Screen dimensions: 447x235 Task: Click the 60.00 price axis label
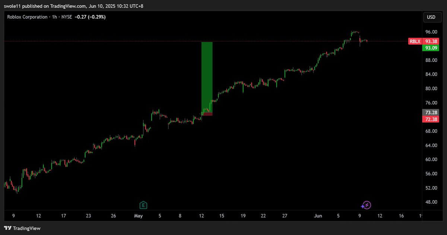tap(431, 160)
